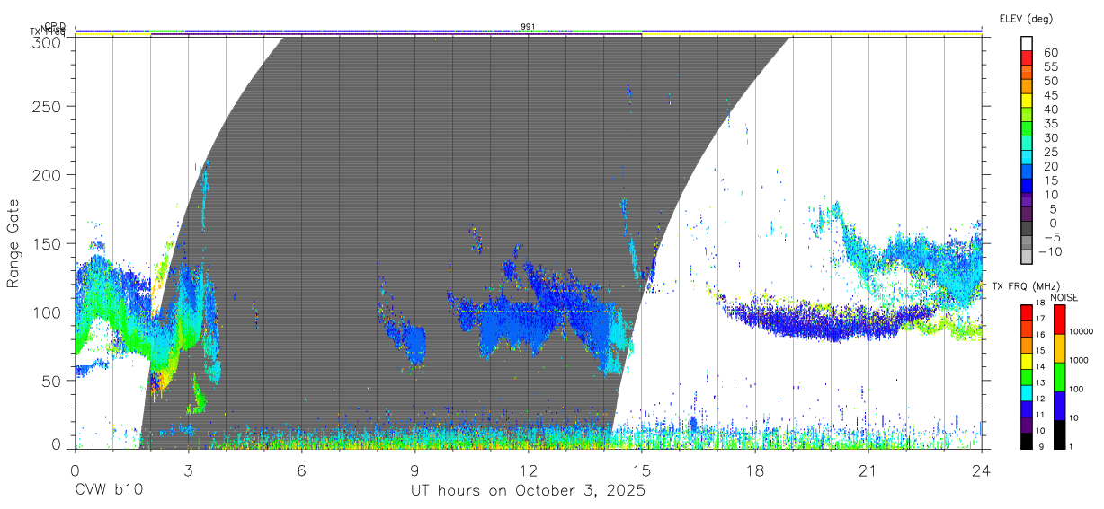Screen dimensions: 1104x509
Task: Click the yellow Tx Freq bar segment at top left
Action: [112, 34]
